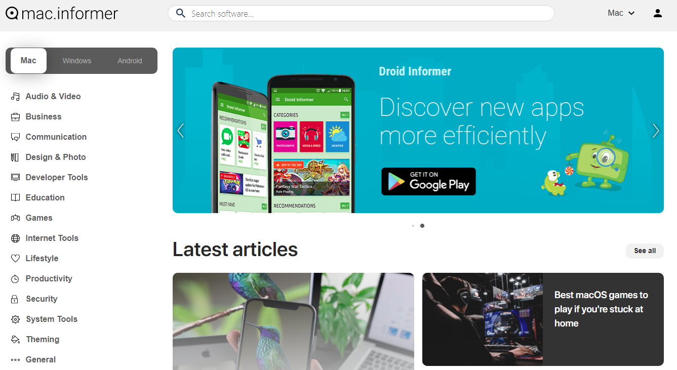Click the Internet Tools globe icon
Image resolution: width=677 pixels, height=370 pixels.
[15, 238]
